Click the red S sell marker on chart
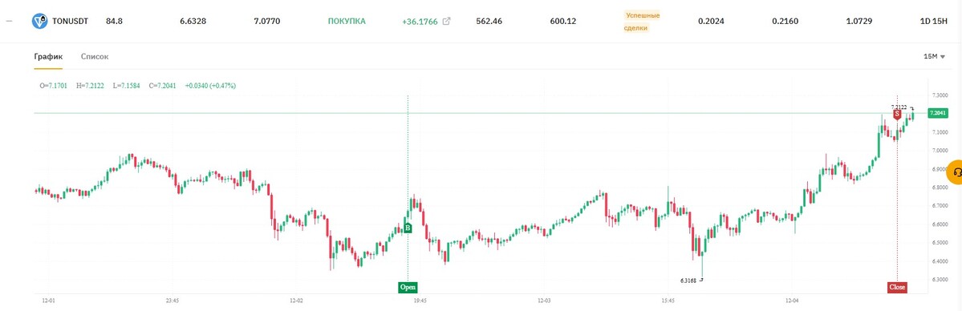 click(x=897, y=114)
